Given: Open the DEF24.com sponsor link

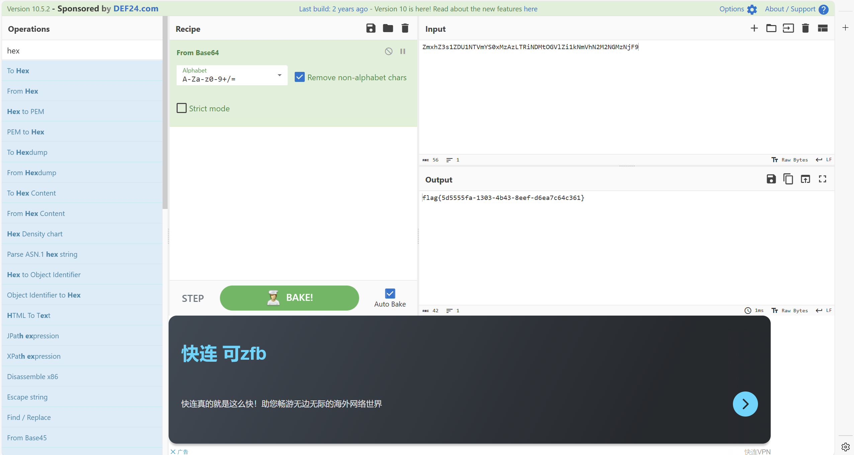Looking at the screenshot, I should [x=136, y=9].
